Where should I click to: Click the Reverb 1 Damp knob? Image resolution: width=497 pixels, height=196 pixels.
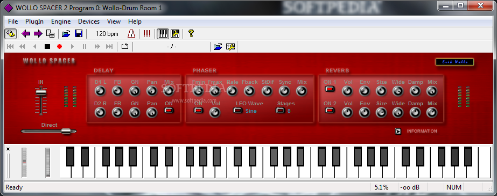click(x=415, y=91)
